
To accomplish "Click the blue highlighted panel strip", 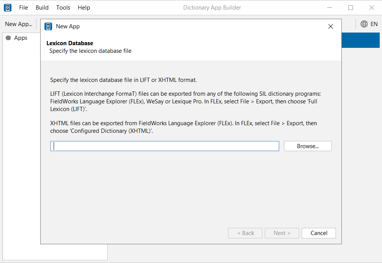I will 360,40.
